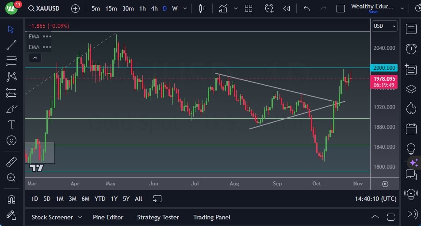The height and width of the screenshot is (226, 421).
Task: Open the ideas lightbulb panel
Action: click(x=411, y=148)
